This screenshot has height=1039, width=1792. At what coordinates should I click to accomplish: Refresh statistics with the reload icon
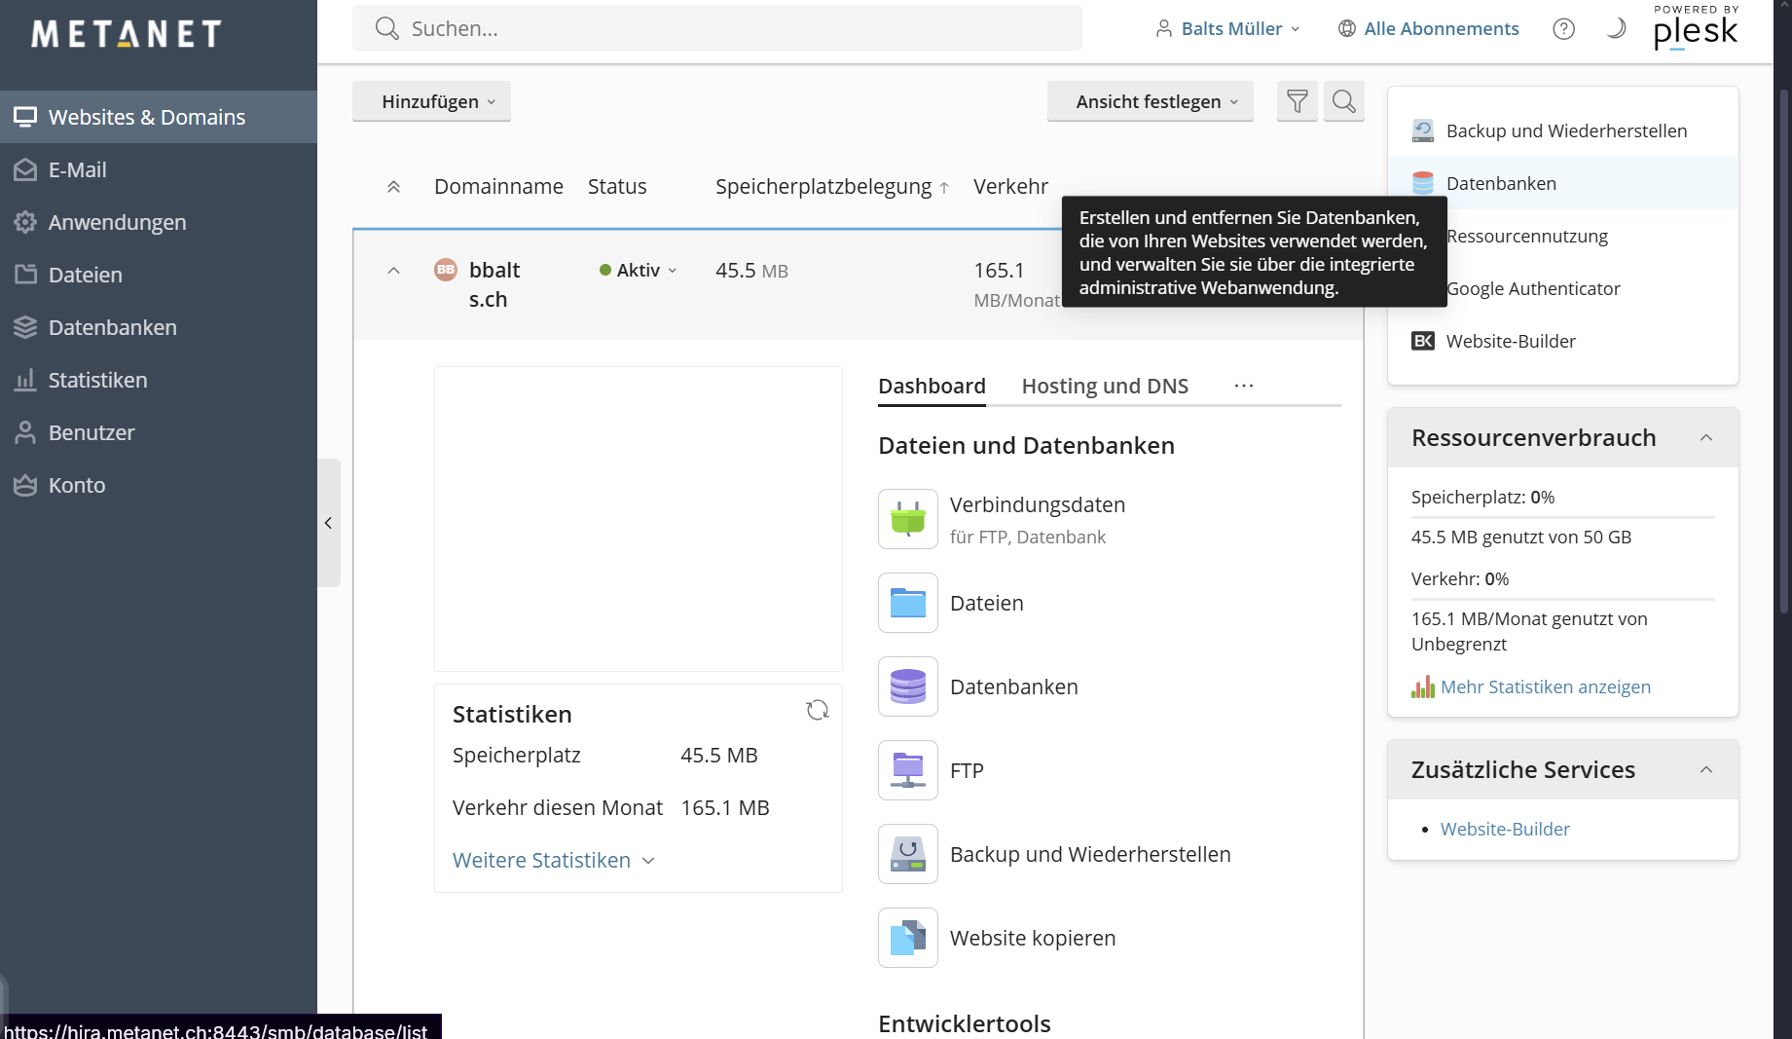817,711
